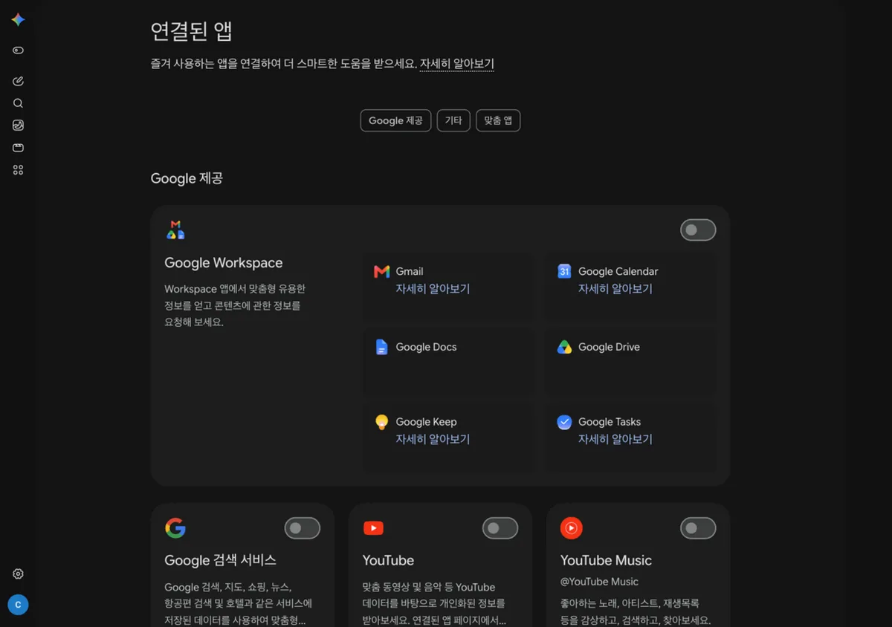
Task: Click the Google Drive icon
Action: [x=564, y=347]
